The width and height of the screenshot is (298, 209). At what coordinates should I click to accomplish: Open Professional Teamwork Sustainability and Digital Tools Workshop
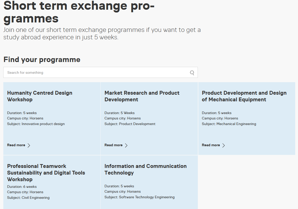tap(46, 173)
